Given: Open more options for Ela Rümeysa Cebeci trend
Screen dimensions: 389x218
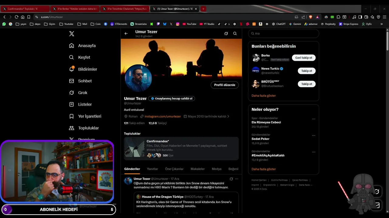Looking at the screenshot, I should 314,119.
